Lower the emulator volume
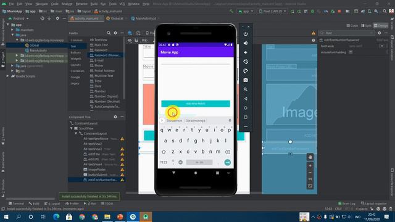Image resolution: width=395 pixels, height=222 pixels. pyautogui.click(x=246, y=52)
